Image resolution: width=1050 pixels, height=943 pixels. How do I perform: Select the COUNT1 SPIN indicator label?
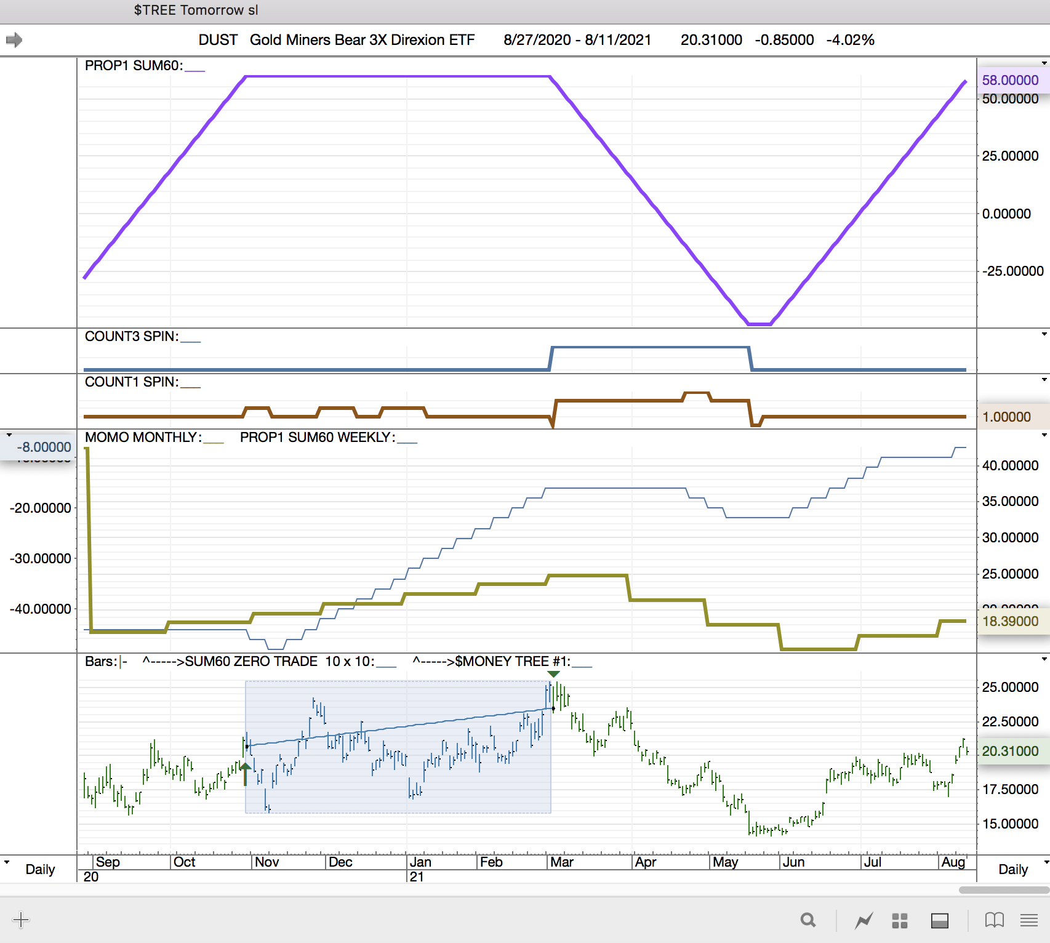click(x=132, y=382)
